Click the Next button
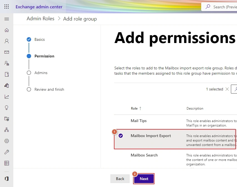The width and height of the screenshot is (237, 187). [x=144, y=179]
